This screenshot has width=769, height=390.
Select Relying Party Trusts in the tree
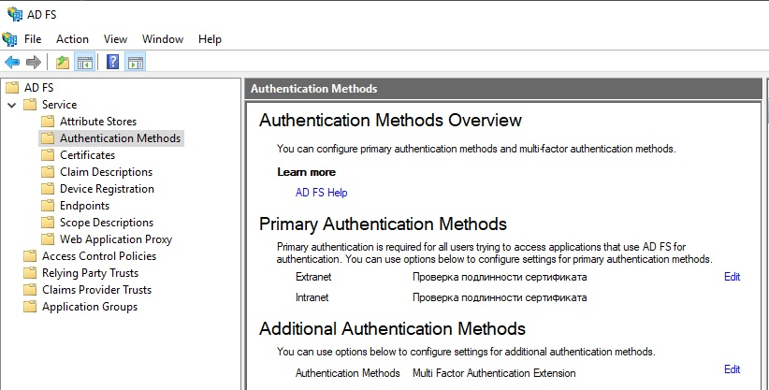tap(90, 273)
